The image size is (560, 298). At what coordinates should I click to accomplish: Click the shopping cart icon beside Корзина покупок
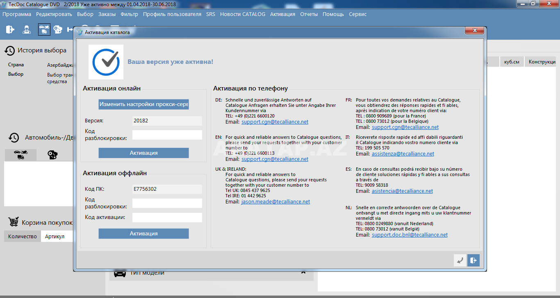14,222
